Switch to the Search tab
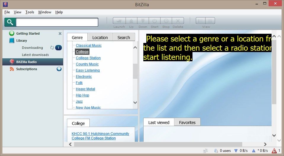 (x=124, y=38)
